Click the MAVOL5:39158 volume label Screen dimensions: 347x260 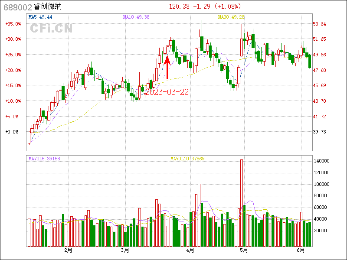(x=44, y=159)
